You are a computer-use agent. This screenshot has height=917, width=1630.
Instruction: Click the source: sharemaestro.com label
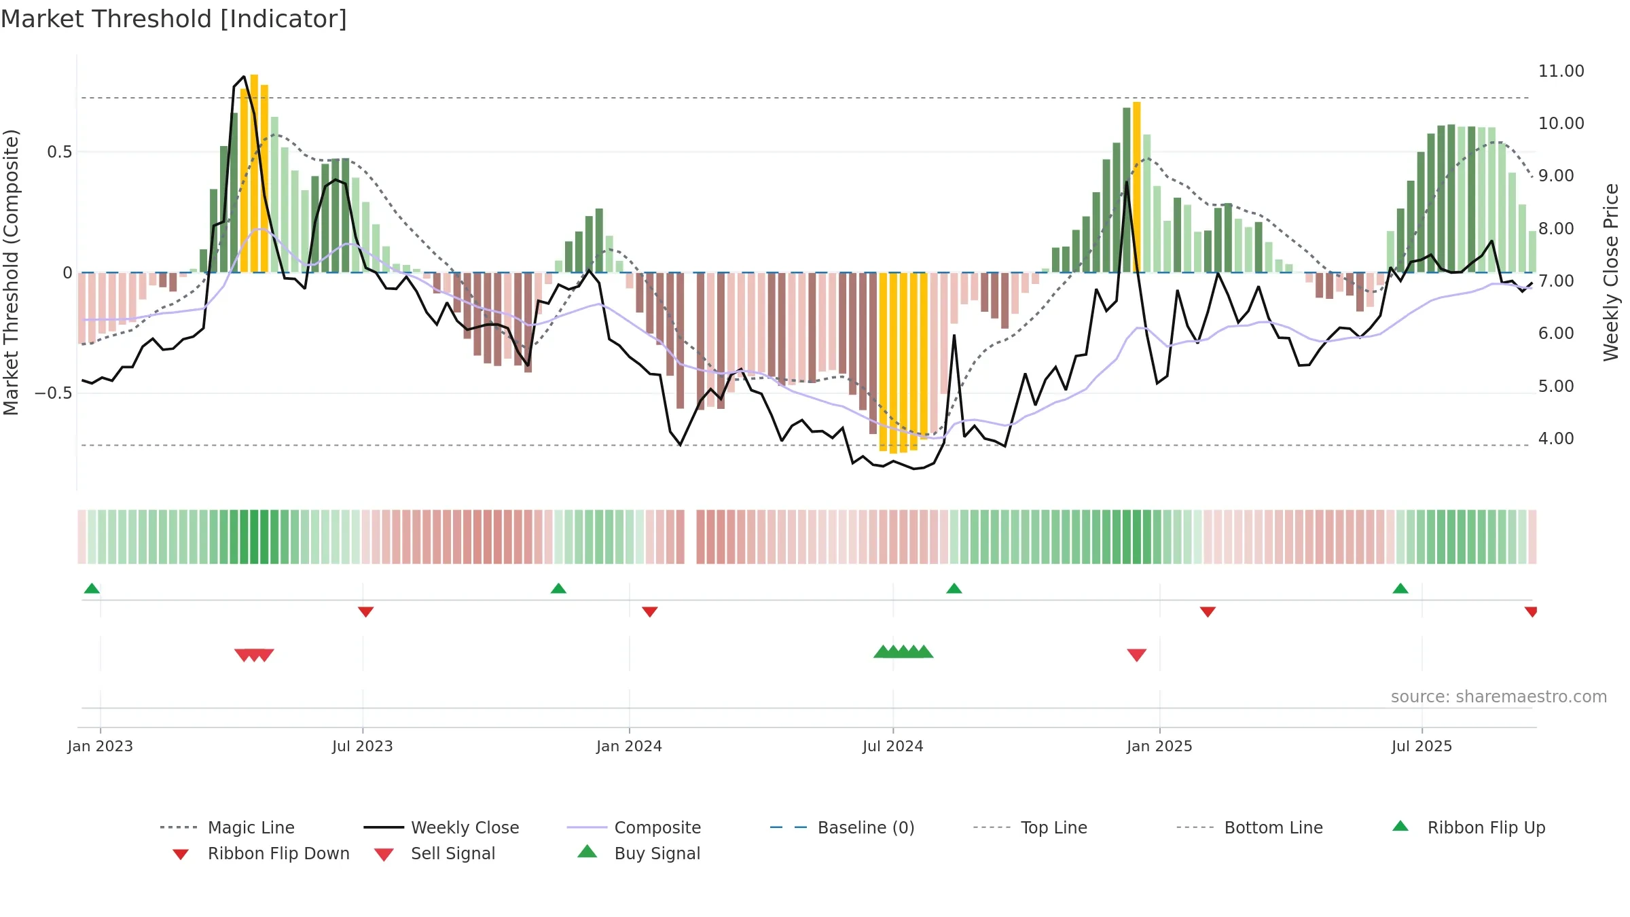(x=1499, y=697)
